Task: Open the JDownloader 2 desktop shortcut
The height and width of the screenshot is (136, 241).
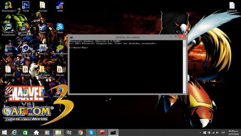Action: 8,7
